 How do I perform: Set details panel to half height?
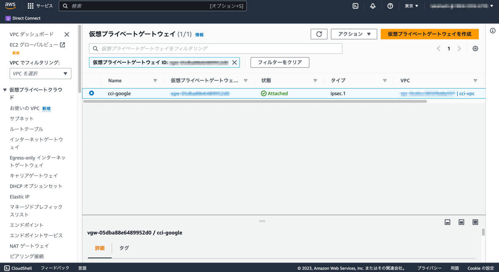click(461, 222)
